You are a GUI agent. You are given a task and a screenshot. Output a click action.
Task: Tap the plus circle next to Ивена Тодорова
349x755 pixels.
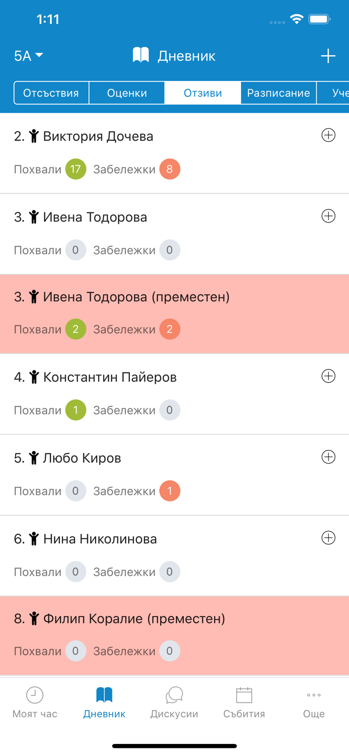point(328,215)
